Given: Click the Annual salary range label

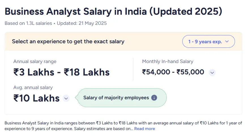Looking at the screenshot, I should pyautogui.click(x=35, y=61).
